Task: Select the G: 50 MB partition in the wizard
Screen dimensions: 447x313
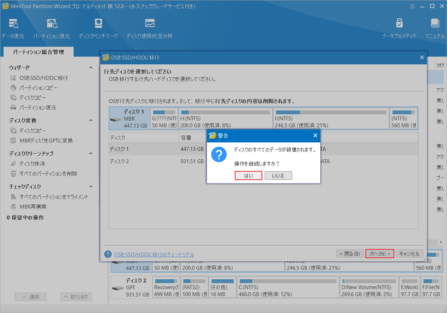Action: 164,119
